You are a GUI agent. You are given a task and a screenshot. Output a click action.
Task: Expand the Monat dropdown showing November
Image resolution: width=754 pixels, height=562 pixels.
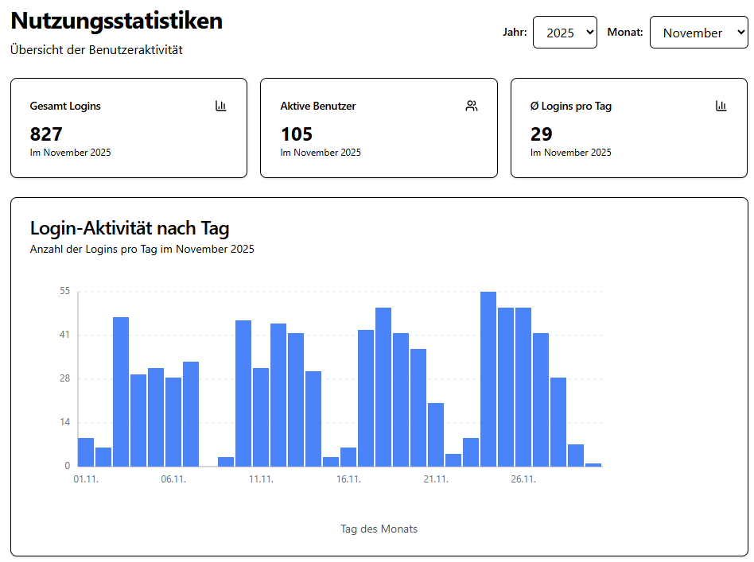coord(698,33)
